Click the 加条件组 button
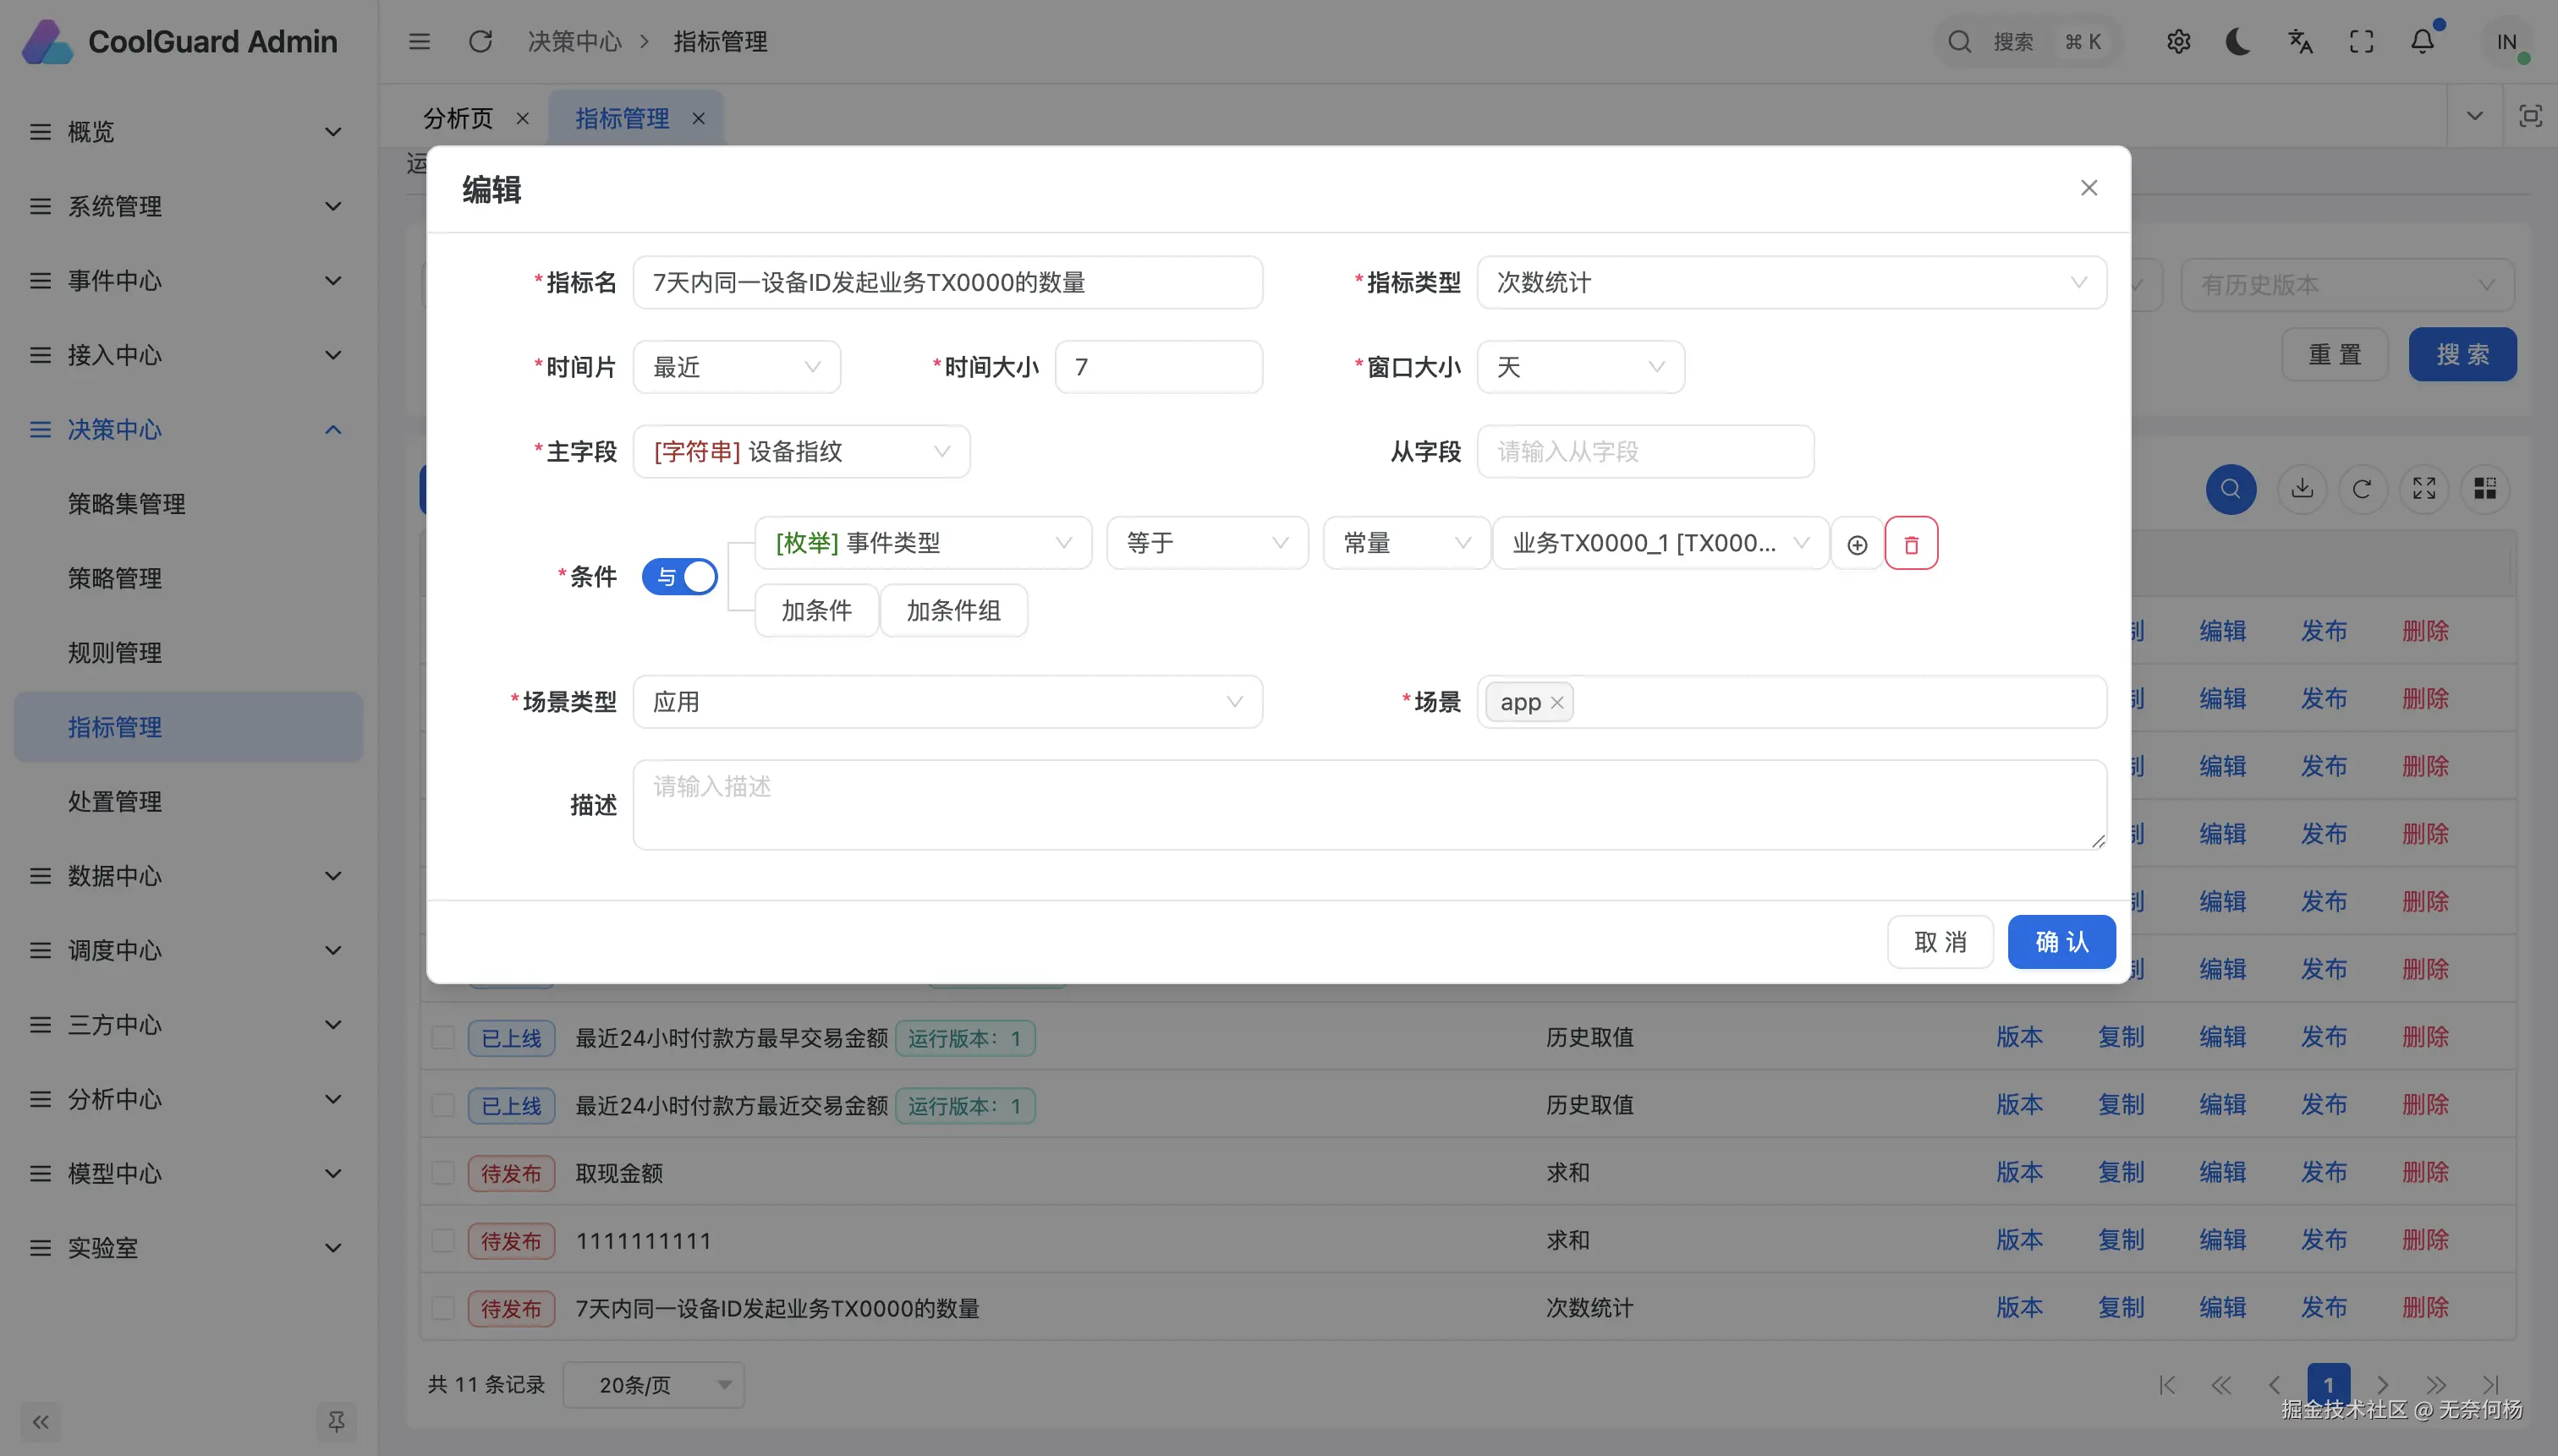 (953, 611)
